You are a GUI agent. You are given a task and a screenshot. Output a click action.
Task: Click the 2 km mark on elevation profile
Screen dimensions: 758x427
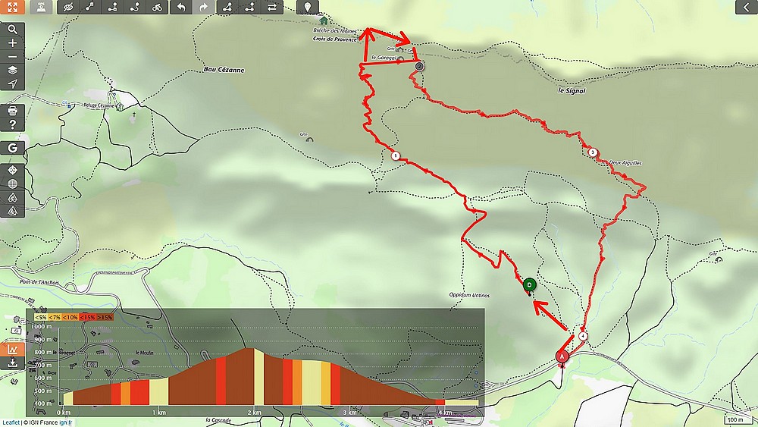coord(254,413)
